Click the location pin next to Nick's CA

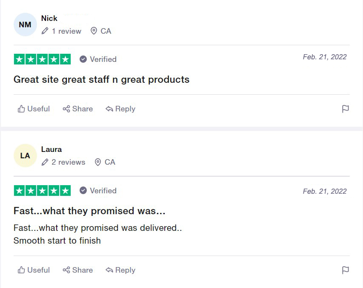tap(94, 31)
